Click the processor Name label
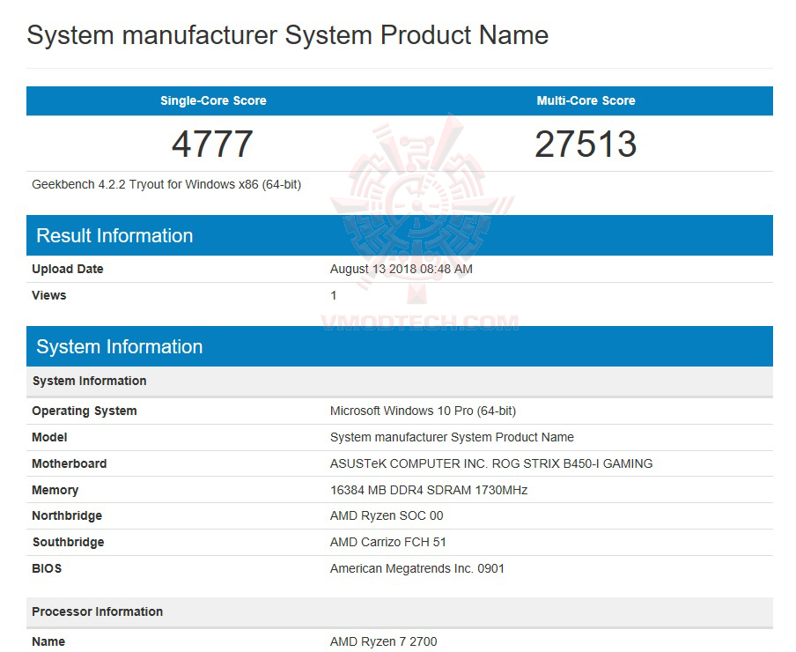 click(48, 641)
